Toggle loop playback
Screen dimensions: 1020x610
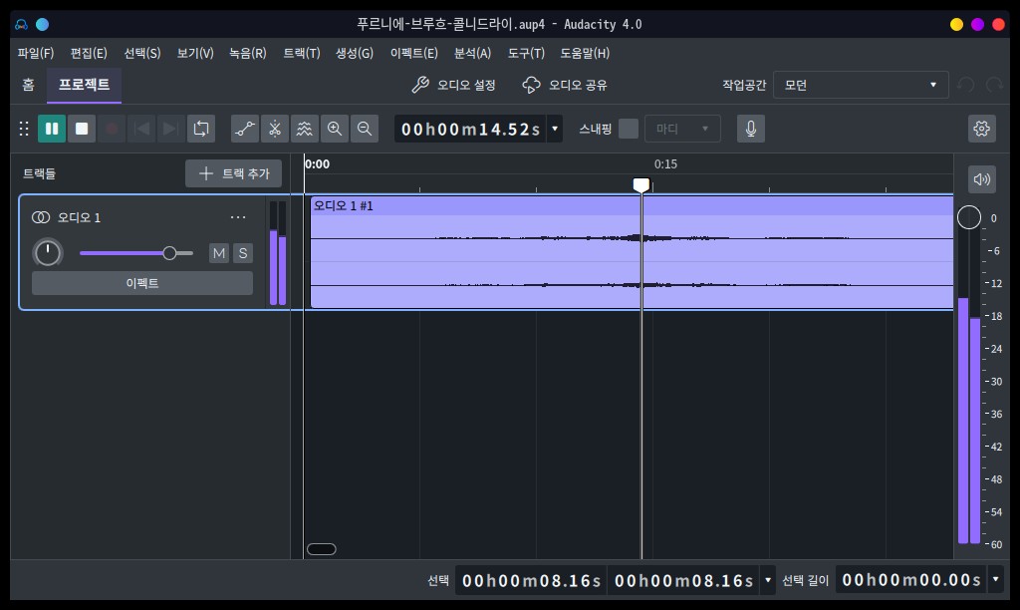point(201,129)
